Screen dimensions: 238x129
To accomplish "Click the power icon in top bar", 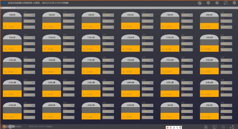I will 234,3.
